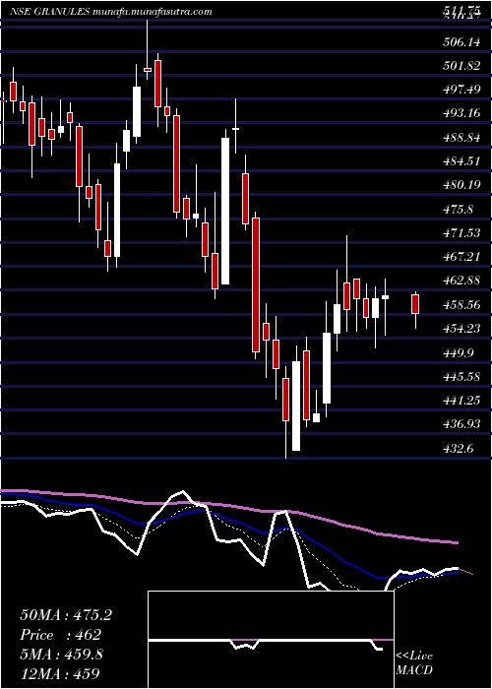The image size is (492, 689).
Task: Click the 454.23 price axis label
Action: pyautogui.click(x=461, y=328)
